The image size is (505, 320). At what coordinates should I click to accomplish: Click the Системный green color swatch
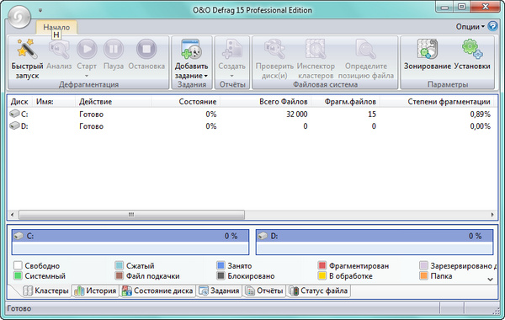click(x=18, y=276)
